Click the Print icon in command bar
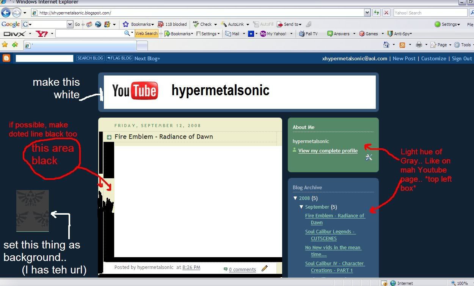The image size is (474, 286). tap(419, 45)
